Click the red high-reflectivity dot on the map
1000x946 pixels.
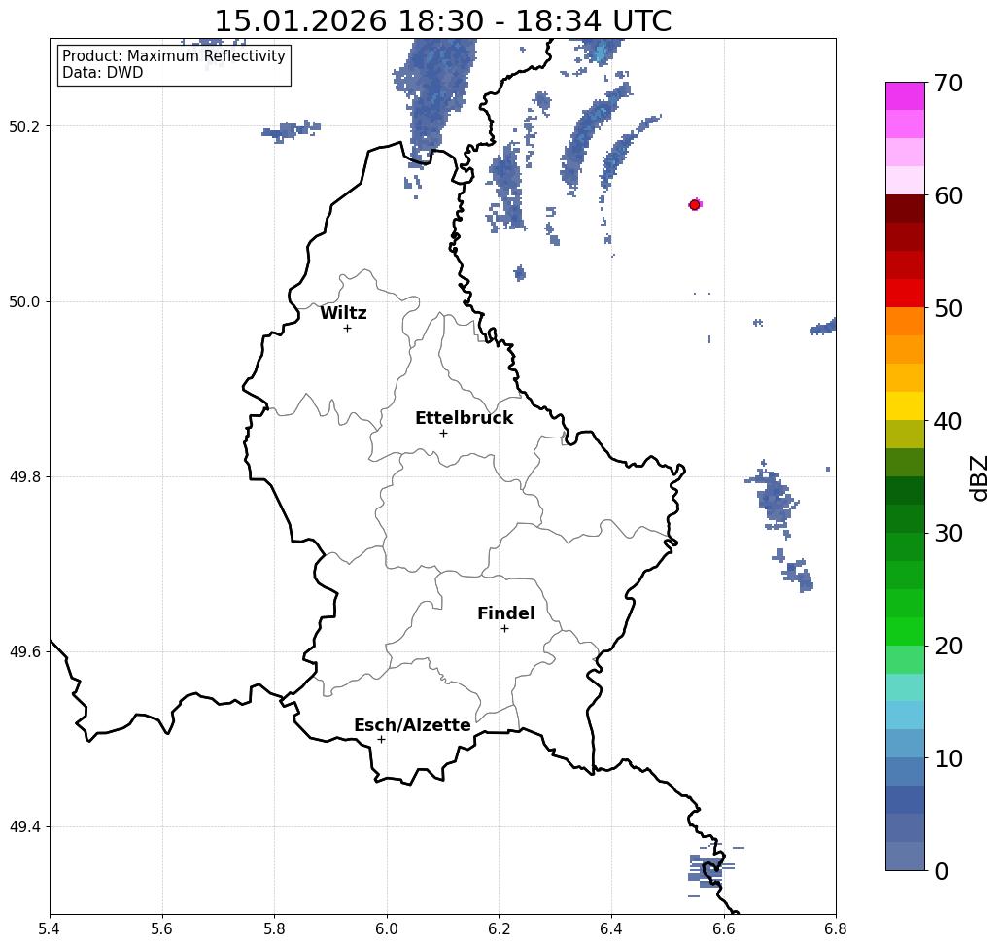click(695, 205)
